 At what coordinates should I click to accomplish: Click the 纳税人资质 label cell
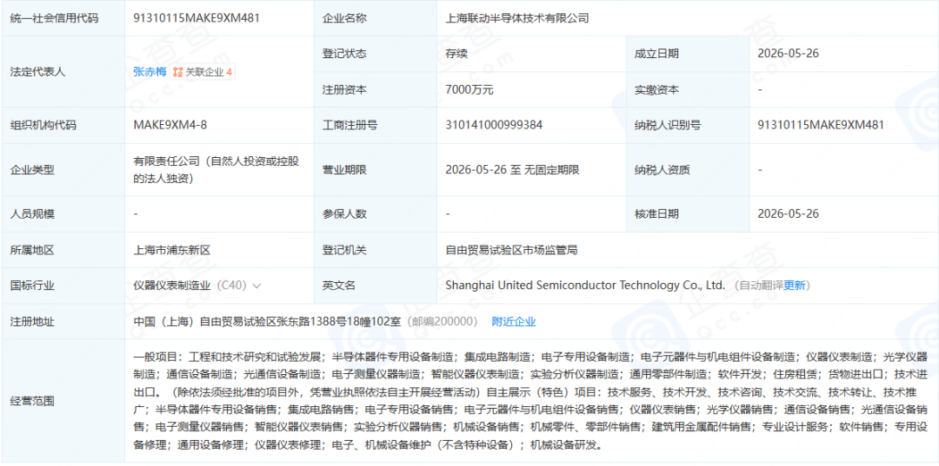(x=688, y=170)
